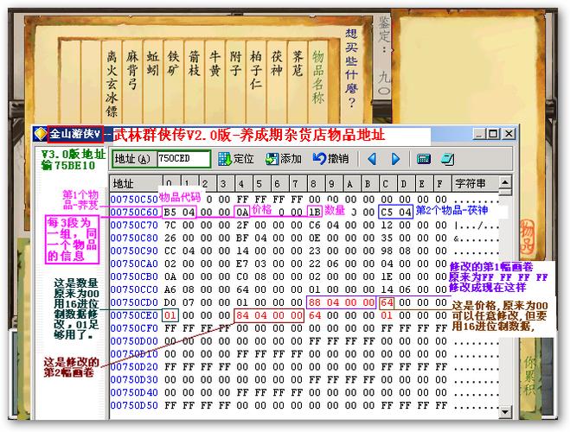Click hex byte 7C in row 00750C70

(170, 226)
